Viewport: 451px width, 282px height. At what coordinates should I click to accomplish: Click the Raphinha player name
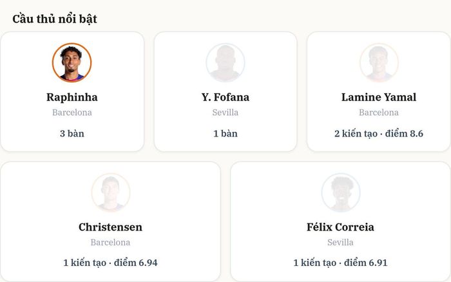[x=72, y=97]
